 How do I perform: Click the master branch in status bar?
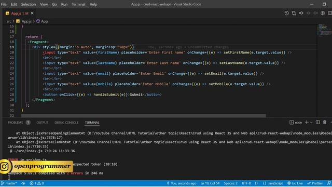click(x=9, y=183)
